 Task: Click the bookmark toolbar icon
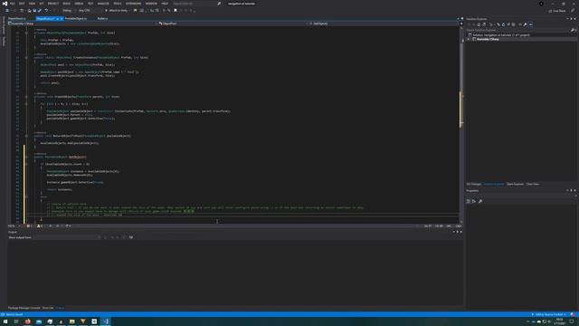coord(176,10)
